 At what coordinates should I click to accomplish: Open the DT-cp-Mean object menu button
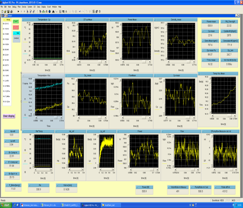point(66,20)
